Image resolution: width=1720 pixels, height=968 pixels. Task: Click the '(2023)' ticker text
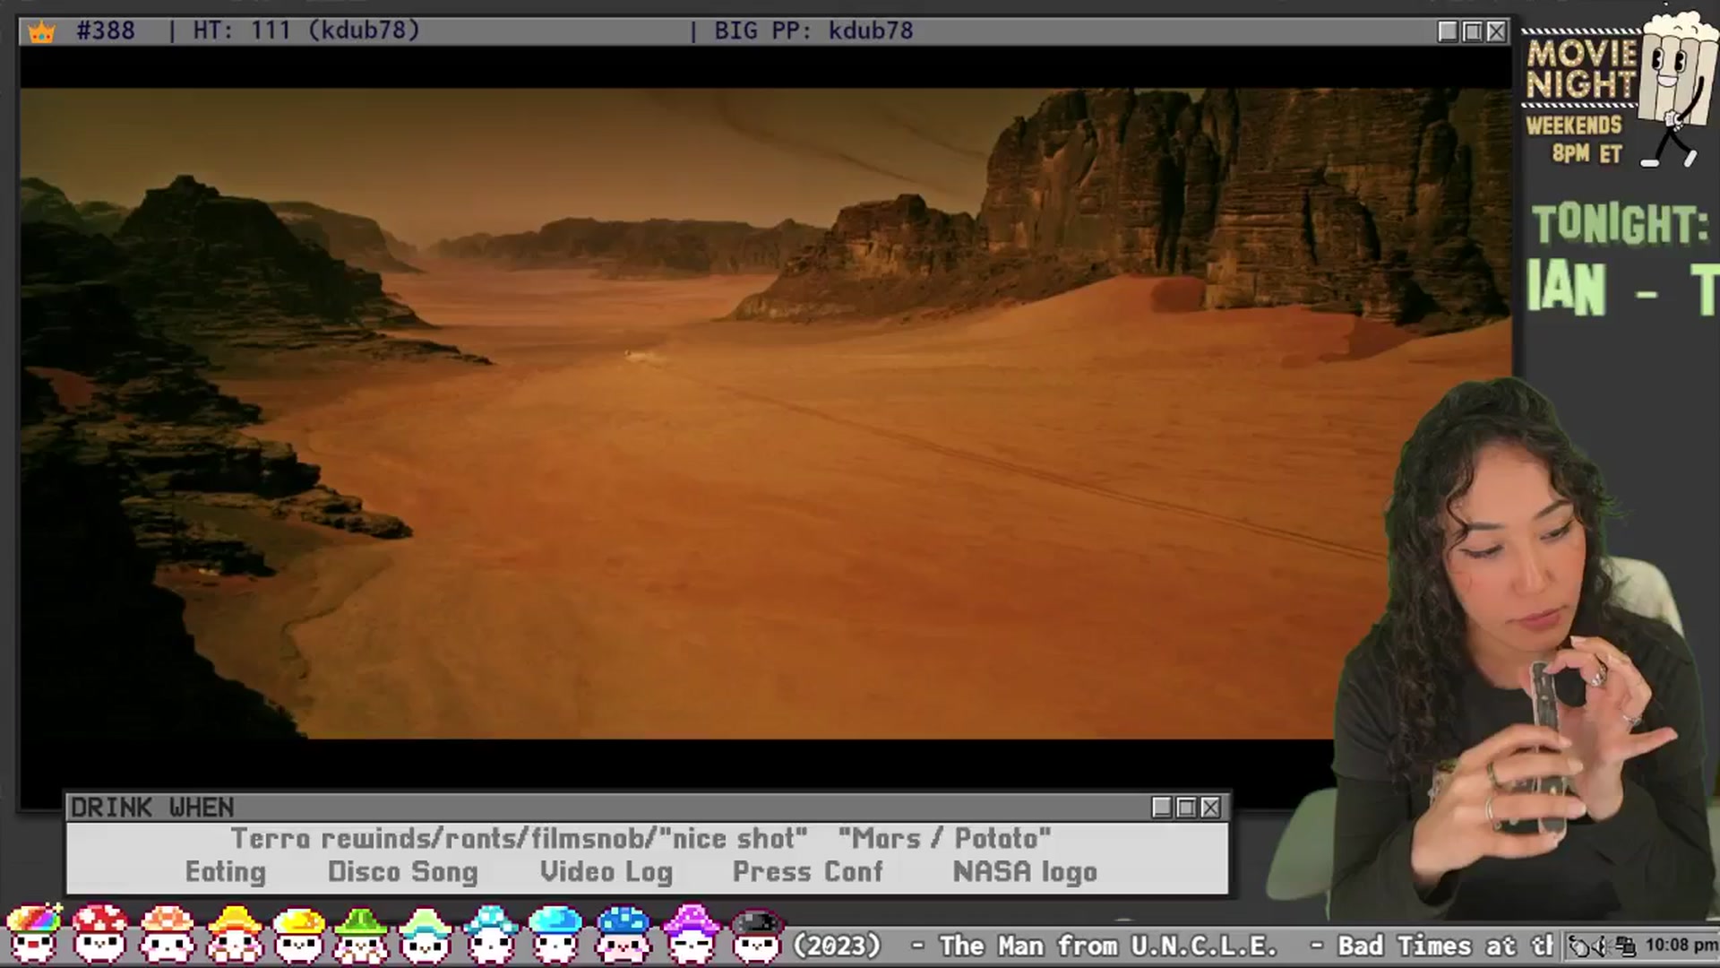click(x=837, y=946)
